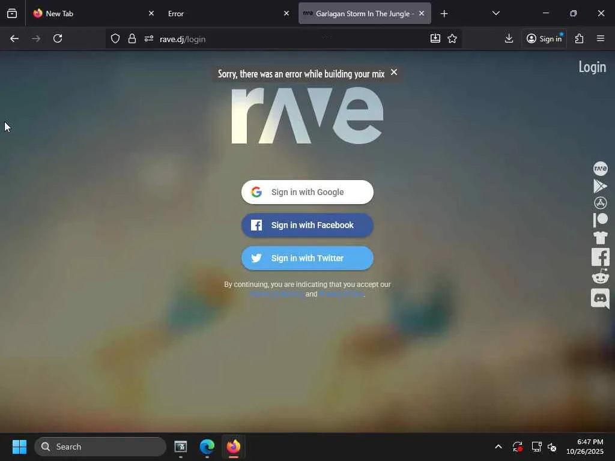Open the blurred Privacy Policy link

coord(341,294)
